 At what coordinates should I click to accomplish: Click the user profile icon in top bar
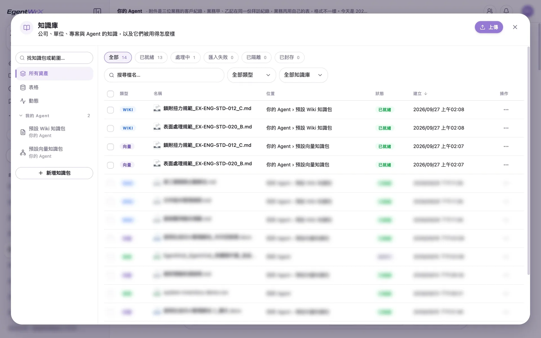[490, 11]
